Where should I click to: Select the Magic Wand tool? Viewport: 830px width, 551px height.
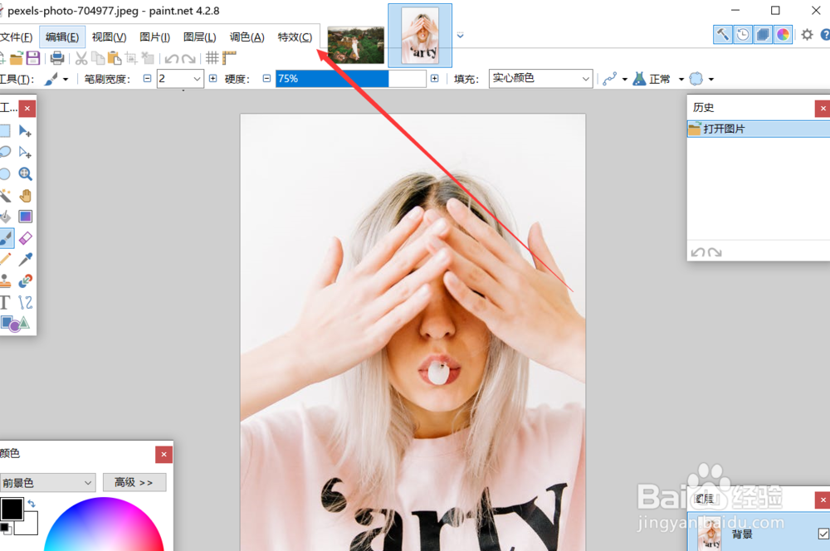(x=5, y=195)
